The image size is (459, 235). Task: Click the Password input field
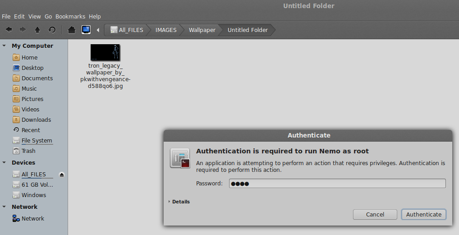click(337, 184)
